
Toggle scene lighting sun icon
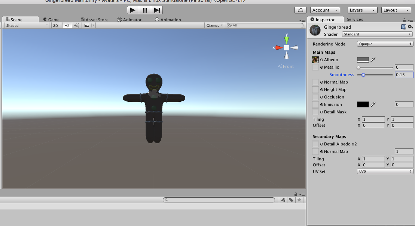pos(67,26)
